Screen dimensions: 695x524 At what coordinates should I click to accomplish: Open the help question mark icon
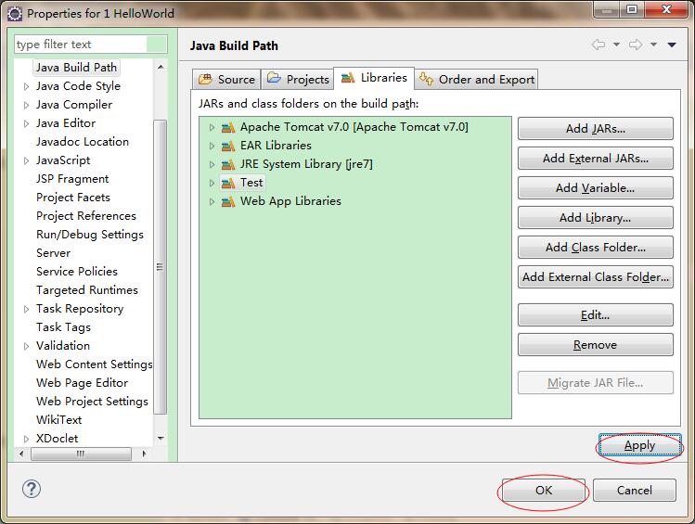tap(32, 489)
